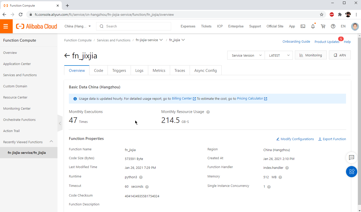The image size is (361, 212).
Task: Click the Alibaba Cloud logo
Action: pyautogui.click(x=37, y=26)
